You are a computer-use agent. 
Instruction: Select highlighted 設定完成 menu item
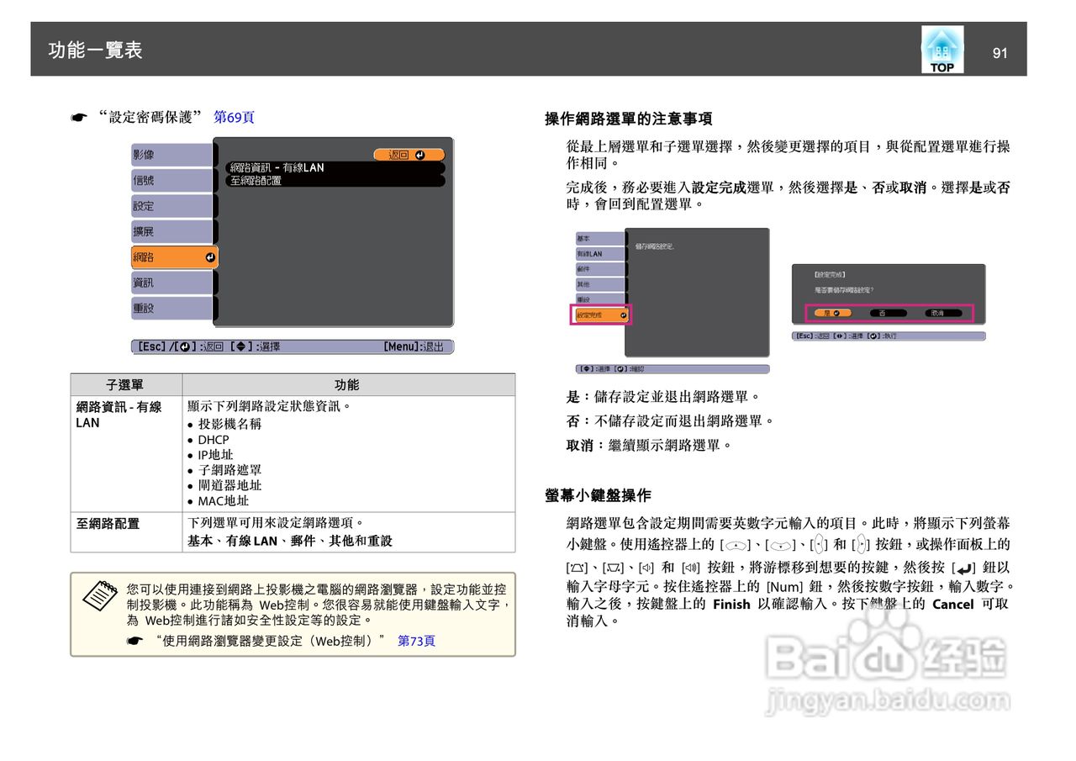point(602,315)
